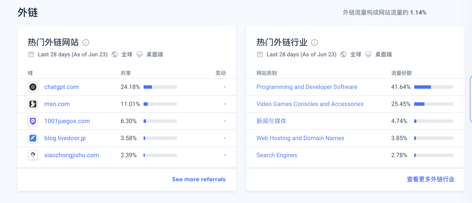Image resolution: width=472 pixels, height=203 pixels.
Task: Select Video Games Consoles and Accessories category
Action: [x=310, y=104]
